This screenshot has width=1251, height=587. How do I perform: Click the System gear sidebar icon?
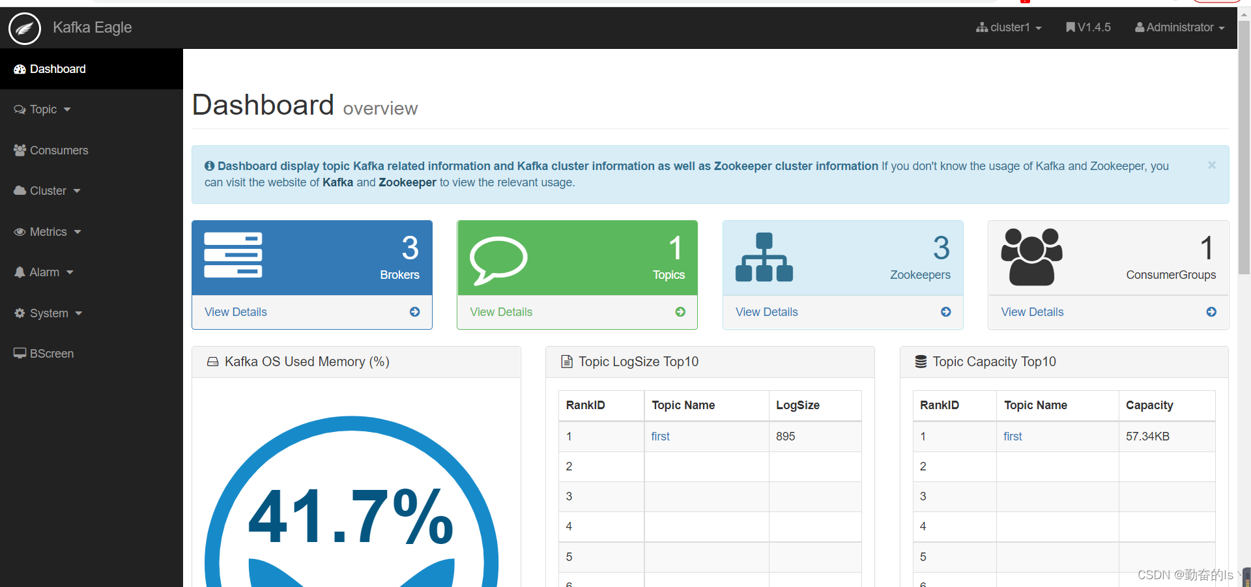click(20, 313)
